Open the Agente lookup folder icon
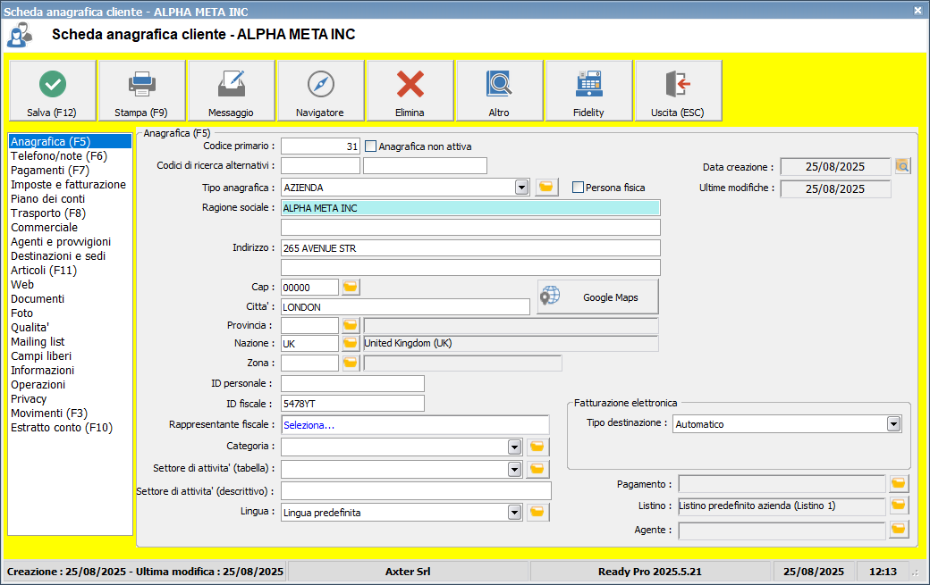930x585 pixels. pos(899,530)
